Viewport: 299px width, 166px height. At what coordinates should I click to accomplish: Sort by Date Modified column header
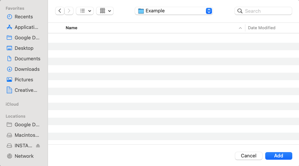pyautogui.click(x=261, y=28)
